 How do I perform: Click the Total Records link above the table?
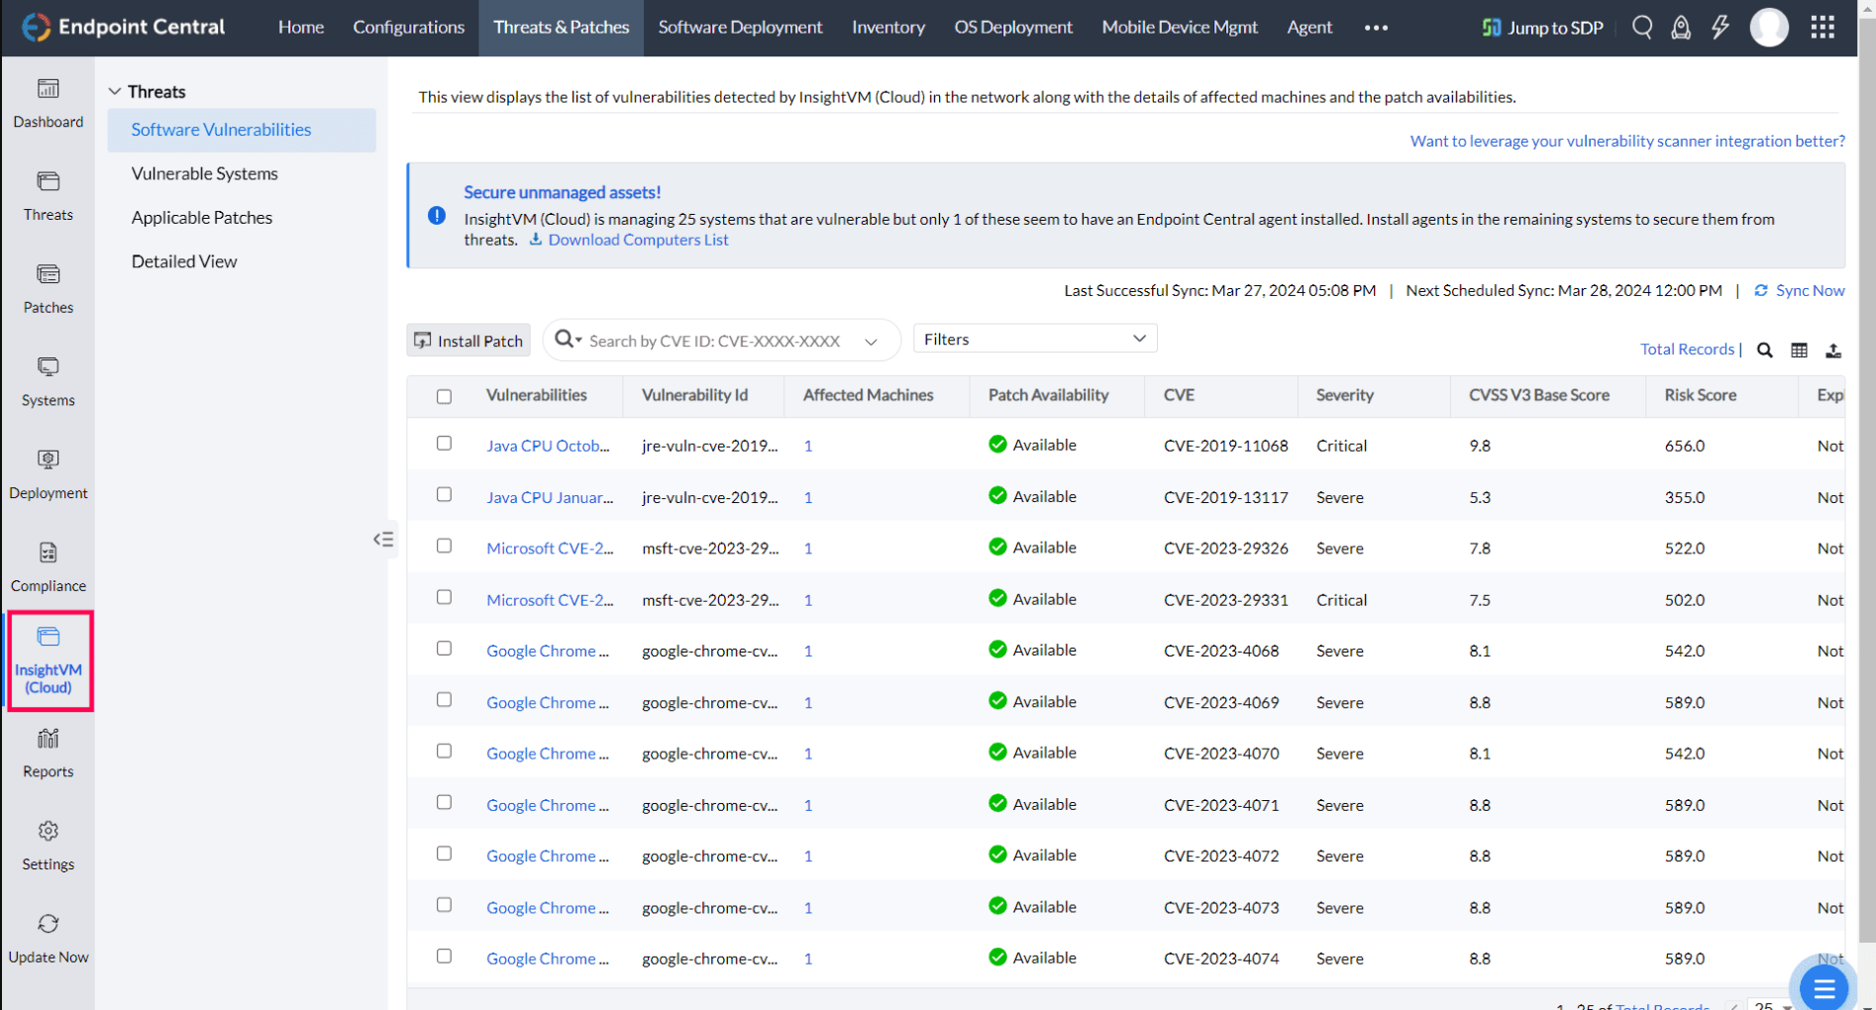point(1687,349)
